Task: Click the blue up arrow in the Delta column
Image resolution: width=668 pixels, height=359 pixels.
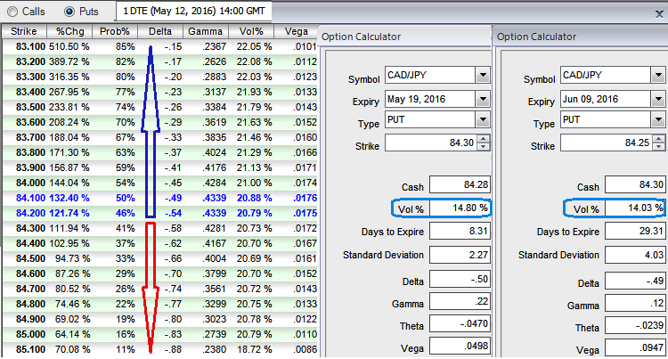Action: click(151, 125)
